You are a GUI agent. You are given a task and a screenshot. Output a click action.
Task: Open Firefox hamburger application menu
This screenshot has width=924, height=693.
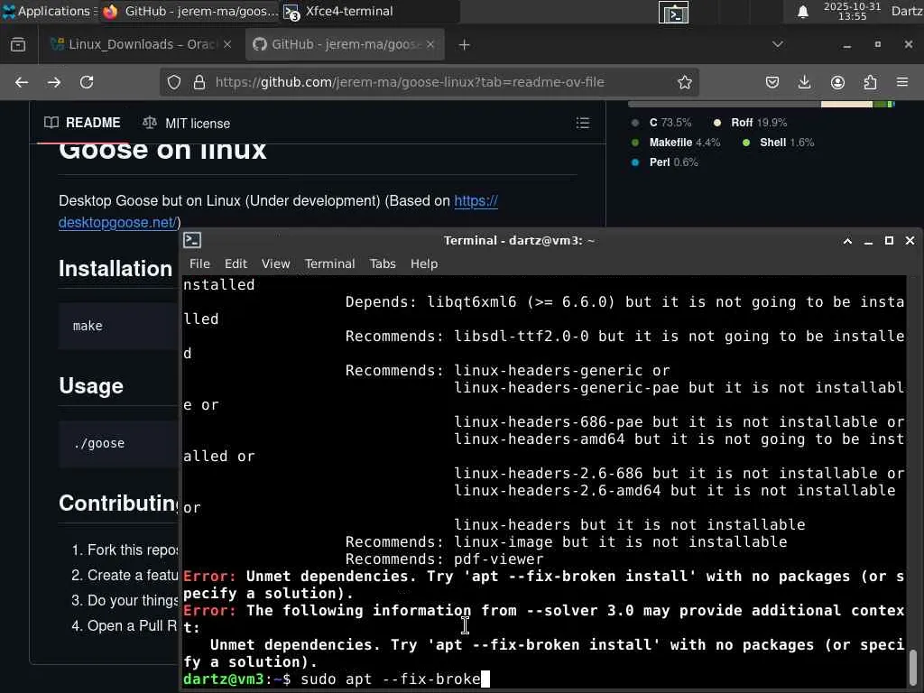[x=902, y=82]
